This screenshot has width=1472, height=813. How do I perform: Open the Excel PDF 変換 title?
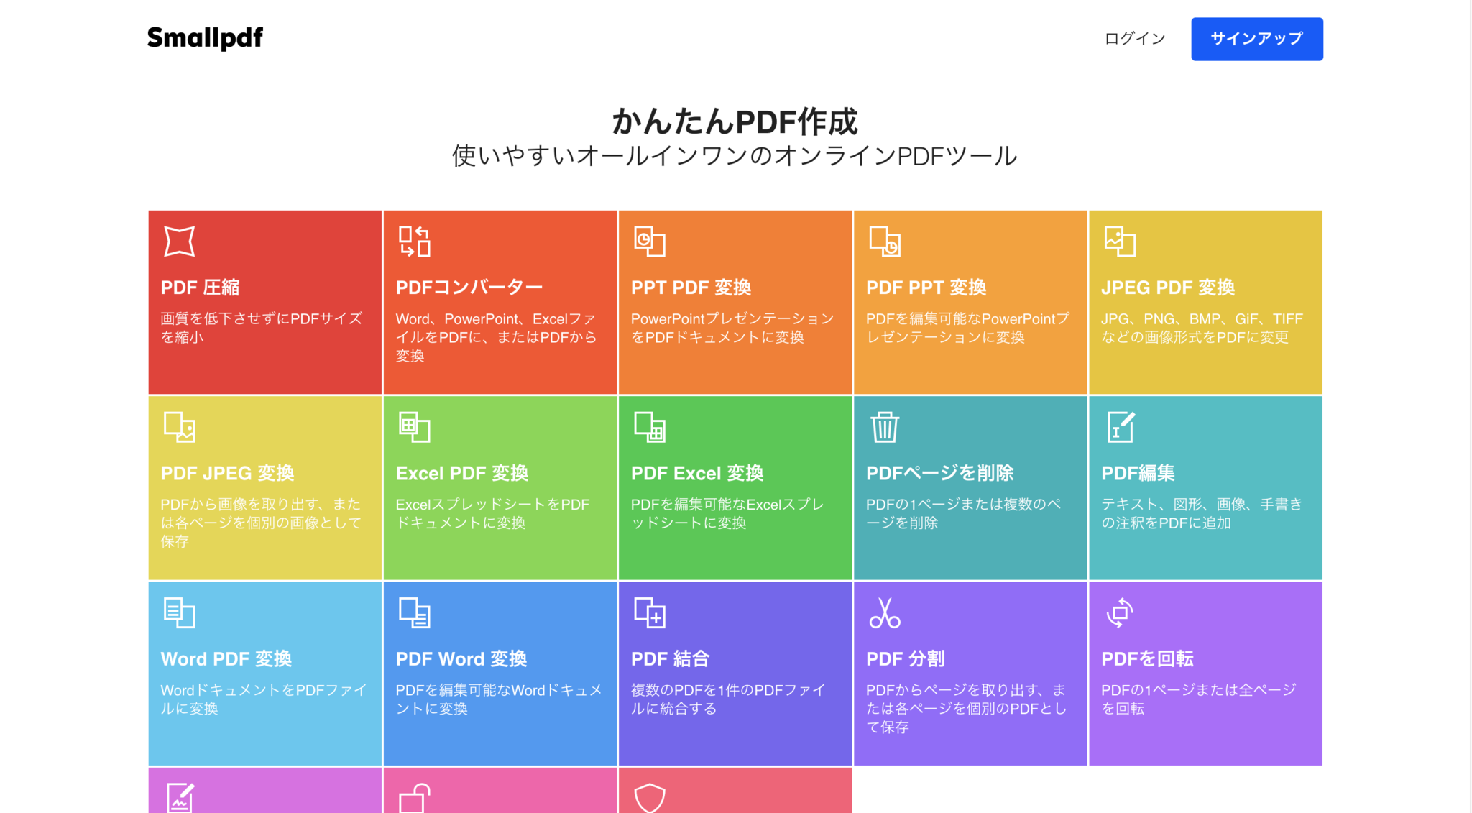(461, 473)
